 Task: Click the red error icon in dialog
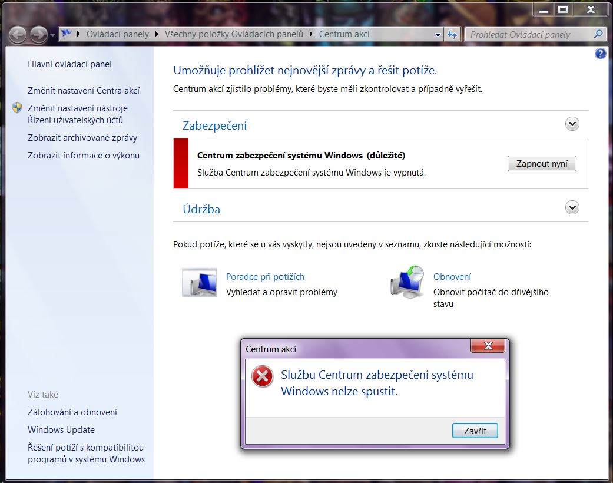(262, 376)
